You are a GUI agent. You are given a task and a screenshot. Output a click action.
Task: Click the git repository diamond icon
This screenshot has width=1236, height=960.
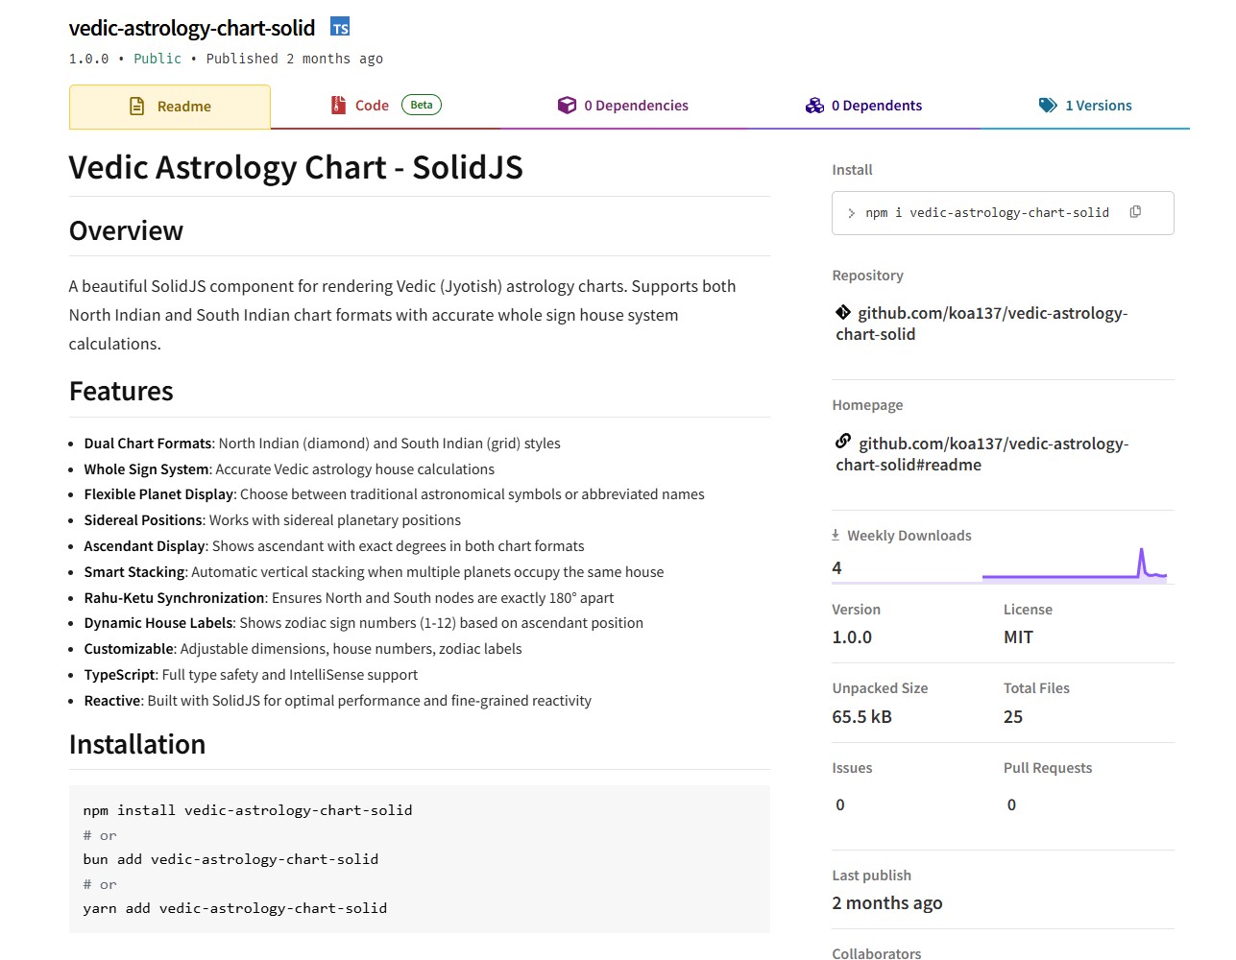tap(843, 312)
